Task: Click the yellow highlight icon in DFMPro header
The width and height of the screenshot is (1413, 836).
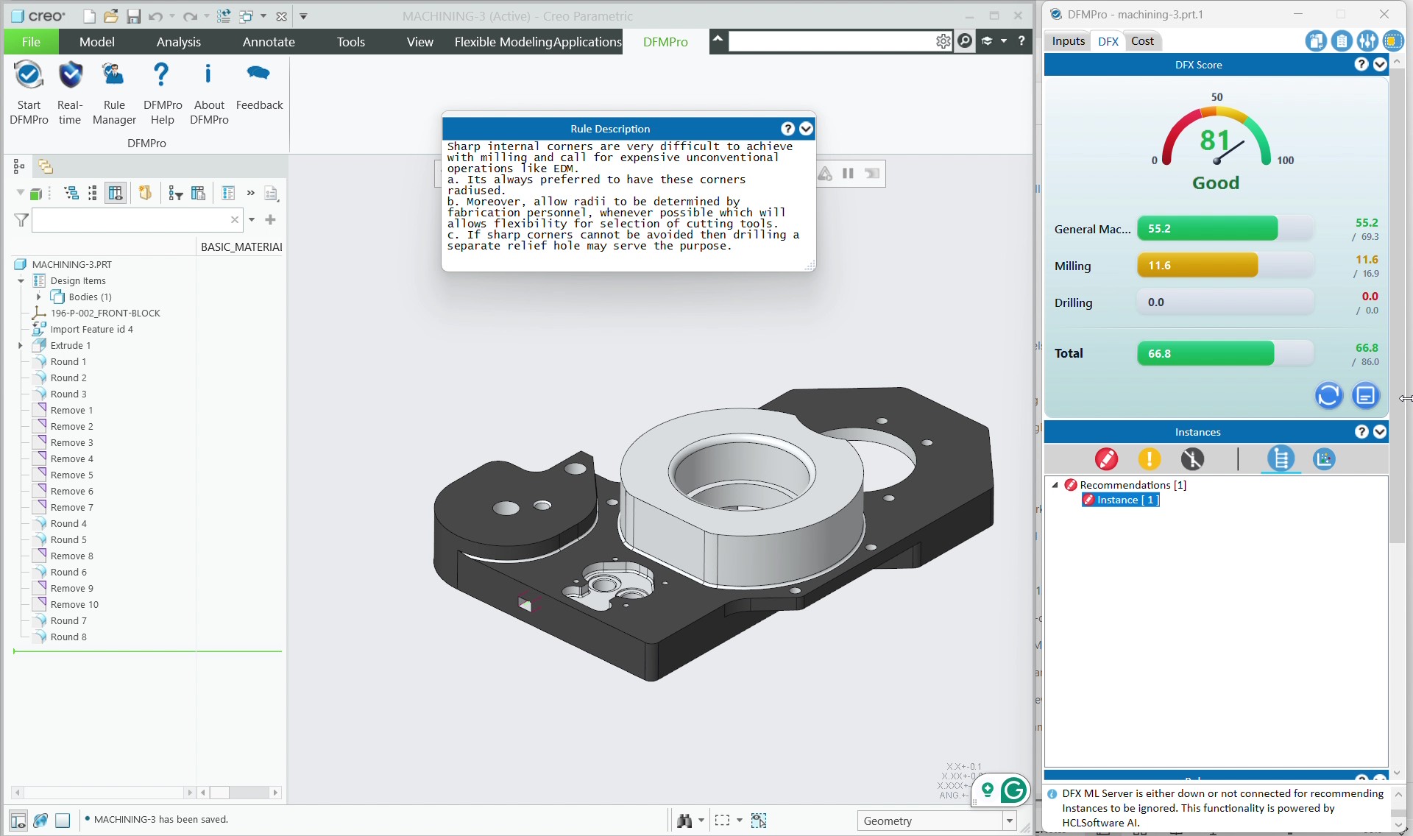Action: (x=1393, y=41)
